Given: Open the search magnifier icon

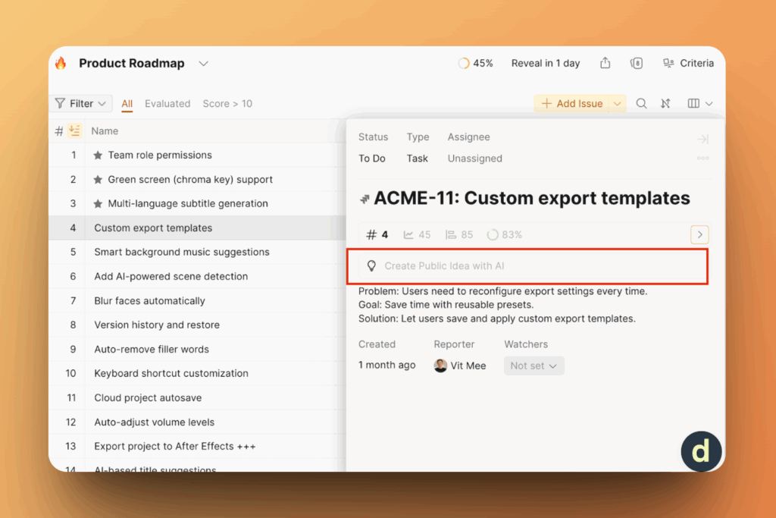Looking at the screenshot, I should [x=641, y=104].
